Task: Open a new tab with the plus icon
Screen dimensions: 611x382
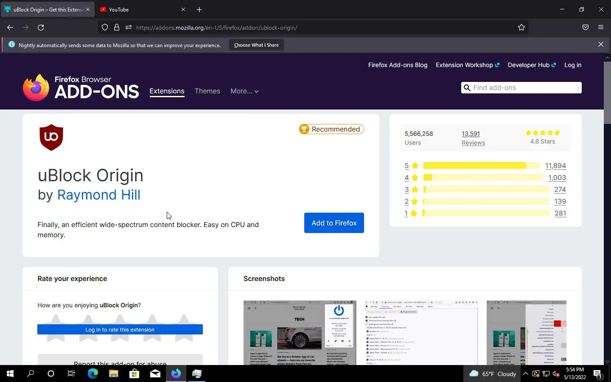Action: pos(199,9)
